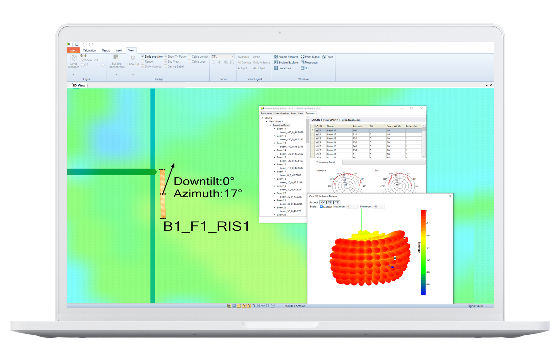
Task: Click the status bar zoom in icon
Action: point(263,306)
